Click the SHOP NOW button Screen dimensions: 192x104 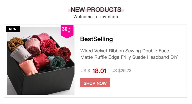[95, 83]
